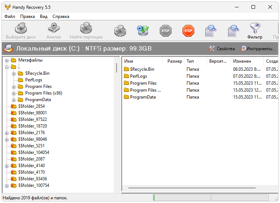Viewport: 280px width, 203px height.
Task: Click the deleted-folder icon of $$folder_5251
Action: click(x=14, y=146)
